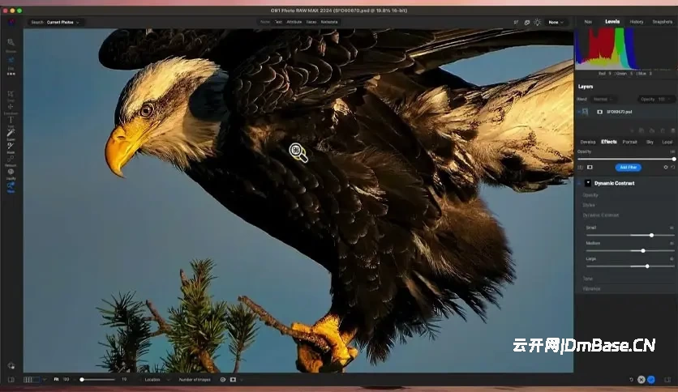Image resolution: width=678 pixels, height=392 pixels.
Task: Switch to the Local tab
Action: tap(667, 142)
